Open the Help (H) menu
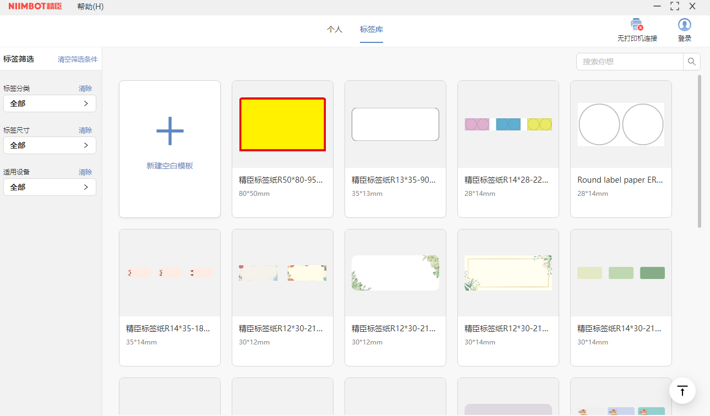Viewport: 710px width, 416px height. [x=90, y=7]
